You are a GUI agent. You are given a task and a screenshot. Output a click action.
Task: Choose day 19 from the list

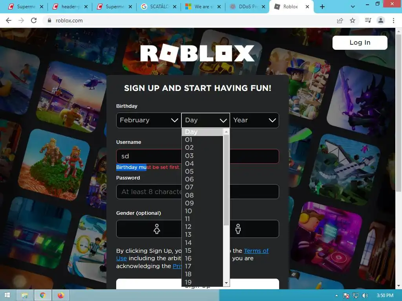203,282
